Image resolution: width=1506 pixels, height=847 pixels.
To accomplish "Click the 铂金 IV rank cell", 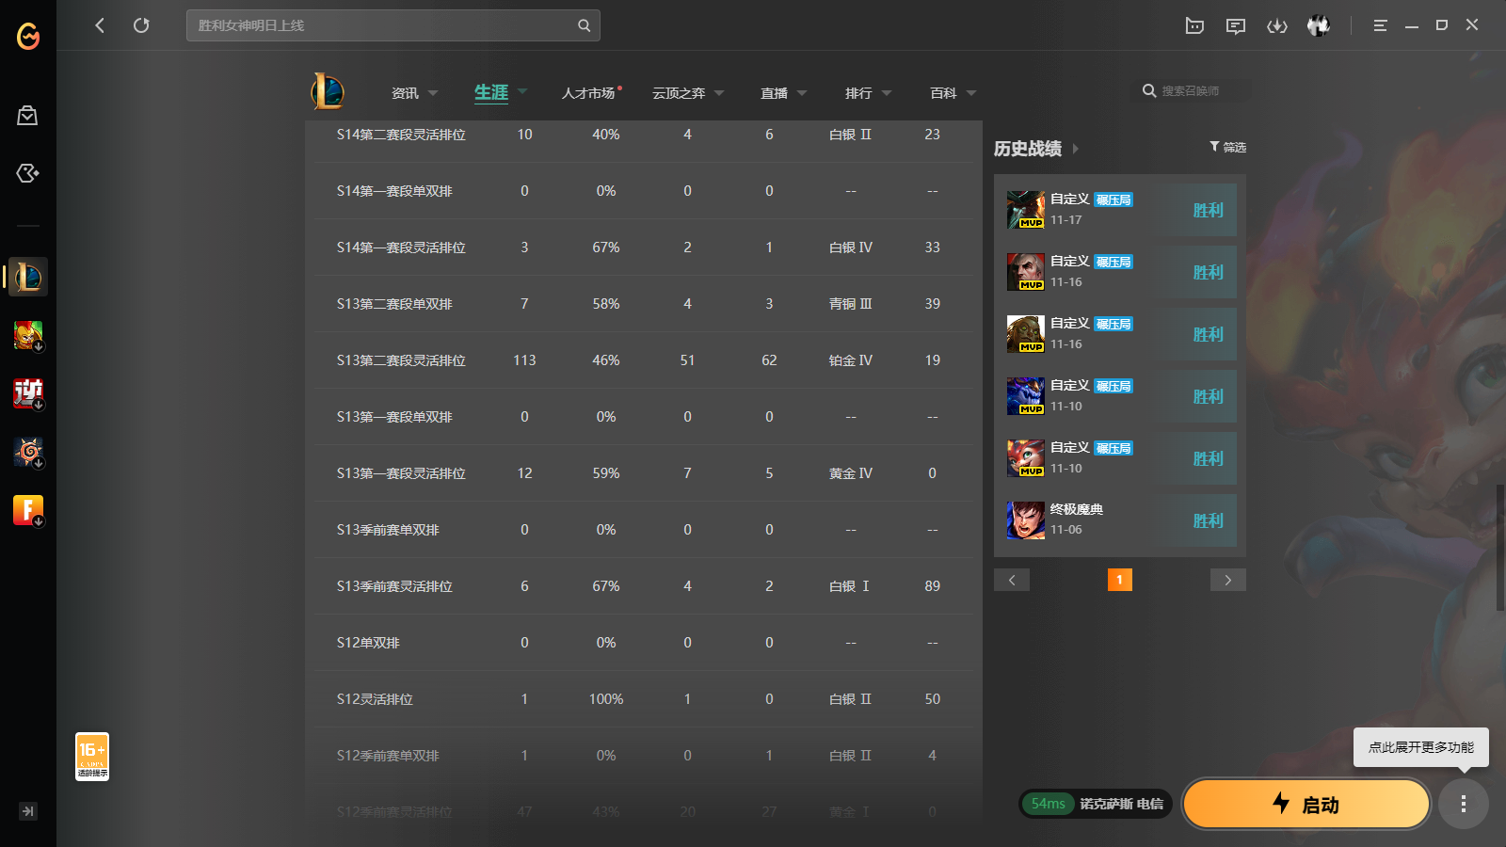I will coord(851,360).
